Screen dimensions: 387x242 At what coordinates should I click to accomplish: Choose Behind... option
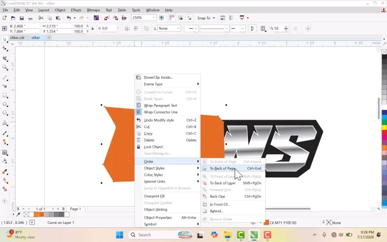[x=232, y=211]
